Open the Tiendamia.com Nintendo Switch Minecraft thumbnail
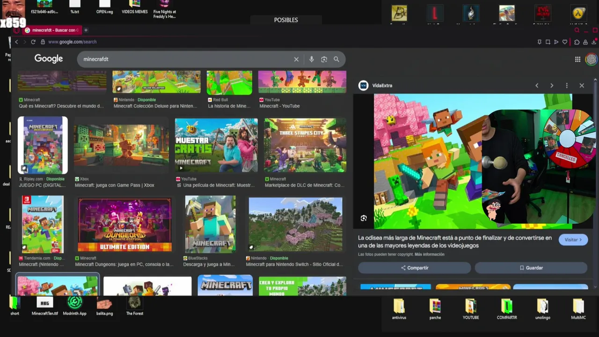Viewport: 599px width, 337px height. click(42, 224)
